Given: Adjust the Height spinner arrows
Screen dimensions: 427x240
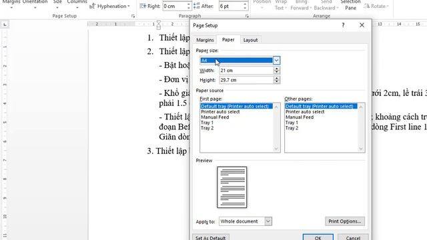Looking at the screenshot, I should (x=277, y=80).
